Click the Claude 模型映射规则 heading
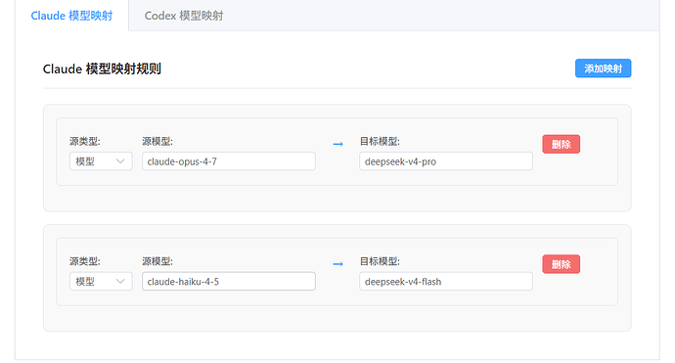Image resolution: width=675 pixels, height=363 pixels. (x=102, y=68)
